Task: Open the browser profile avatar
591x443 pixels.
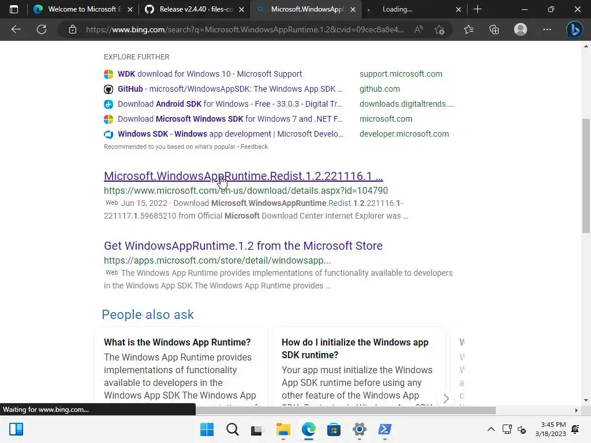Action: [521, 29]
